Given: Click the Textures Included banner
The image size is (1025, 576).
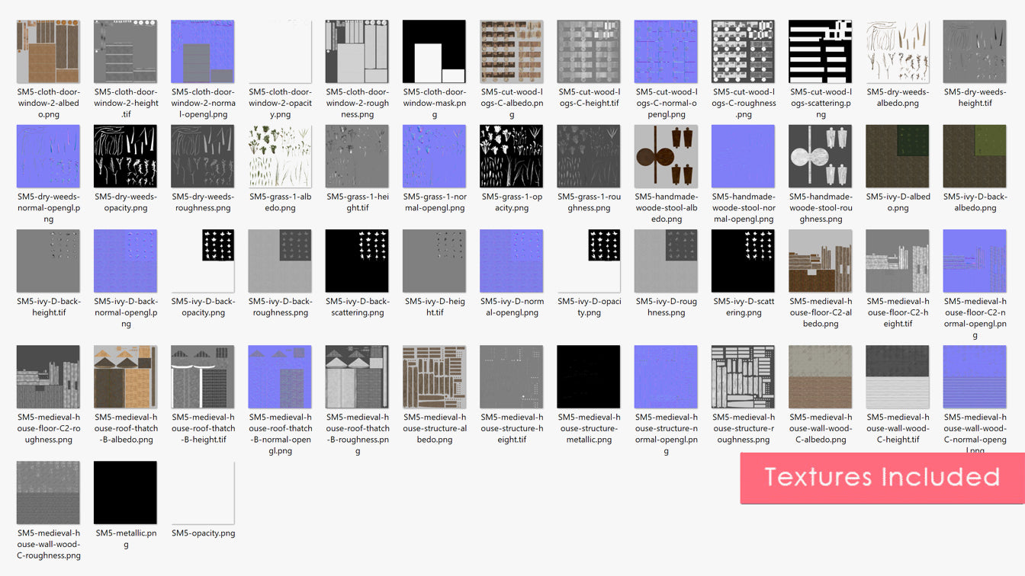Looking at the screenshot, I should pyautogui.click(x=882, y=478).
